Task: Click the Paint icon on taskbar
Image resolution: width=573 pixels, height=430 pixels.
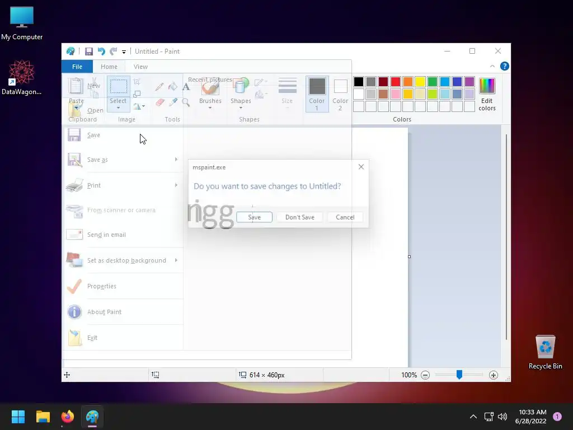Action: 92,417
